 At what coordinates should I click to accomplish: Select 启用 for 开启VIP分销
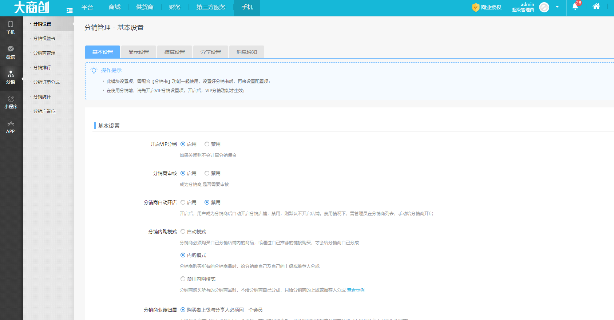coord(183,144)
